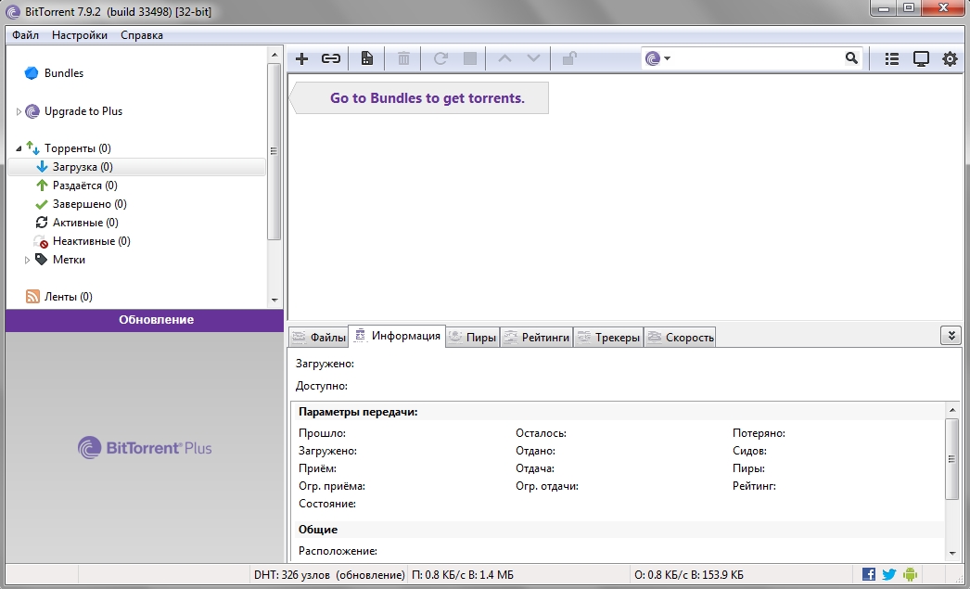Click the Состояние: label
The height and width of the screenshot is (589, 970).
point(327,505)
